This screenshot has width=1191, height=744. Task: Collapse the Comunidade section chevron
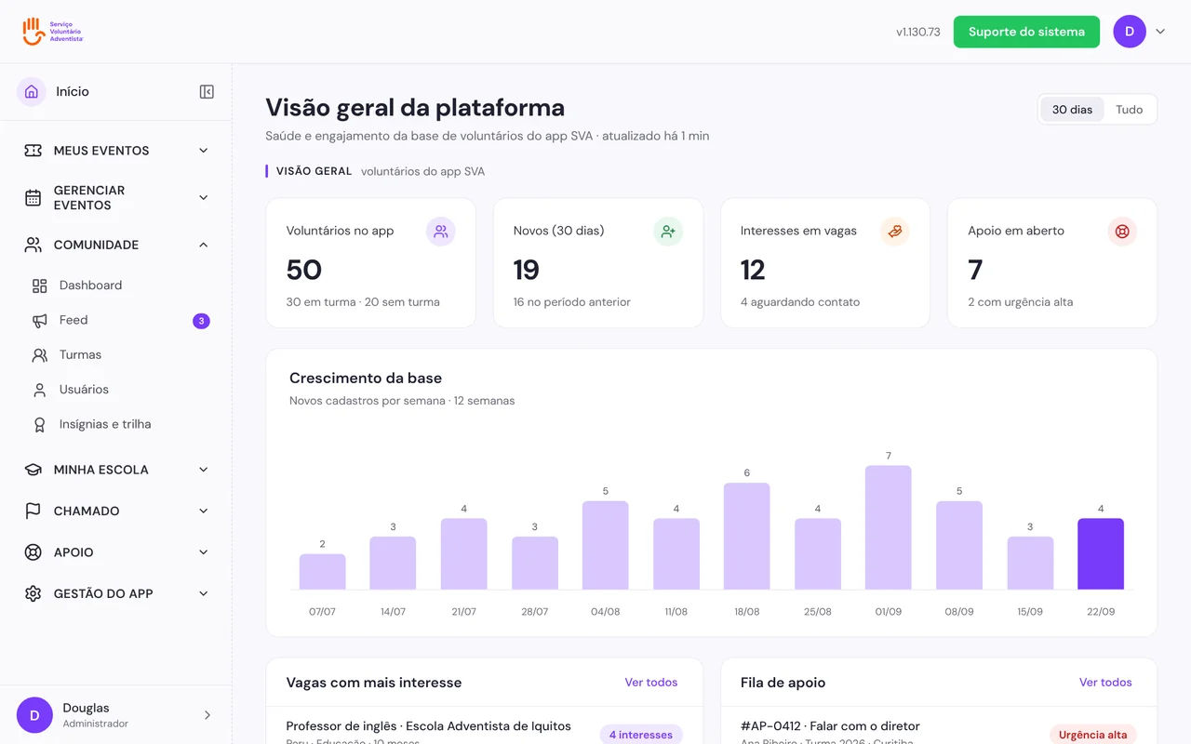click(204, 245)
